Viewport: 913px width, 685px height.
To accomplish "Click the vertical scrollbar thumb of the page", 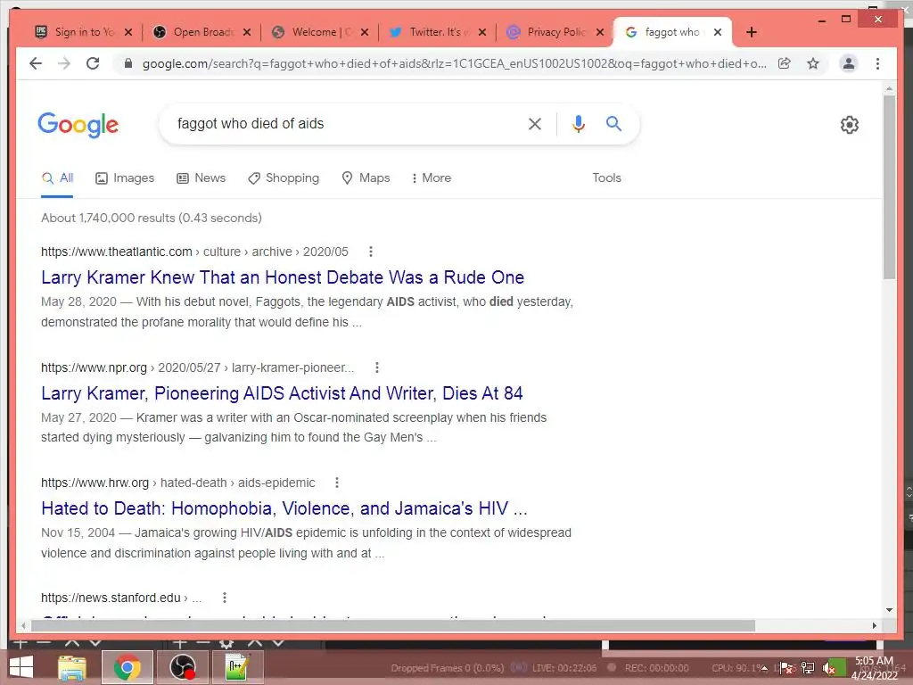I will click(889, 186).
